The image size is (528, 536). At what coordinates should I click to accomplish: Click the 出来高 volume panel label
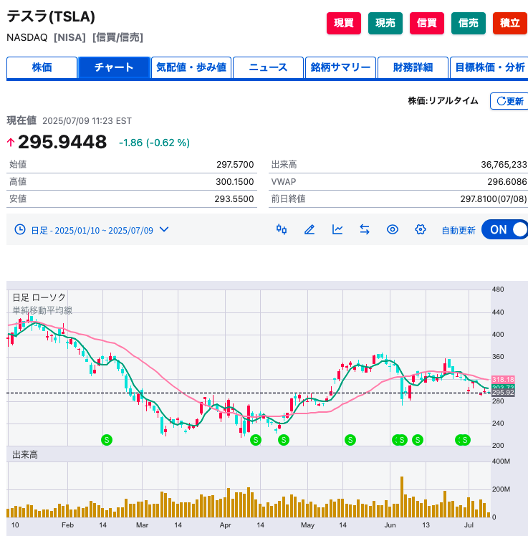[25, 454]
